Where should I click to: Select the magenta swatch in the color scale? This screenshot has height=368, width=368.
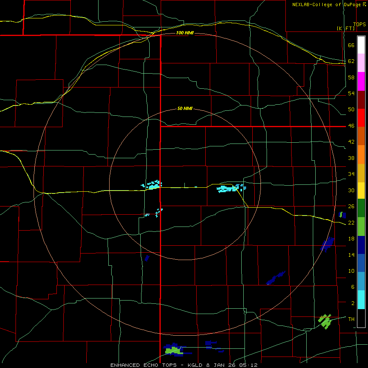pos(361,81)
